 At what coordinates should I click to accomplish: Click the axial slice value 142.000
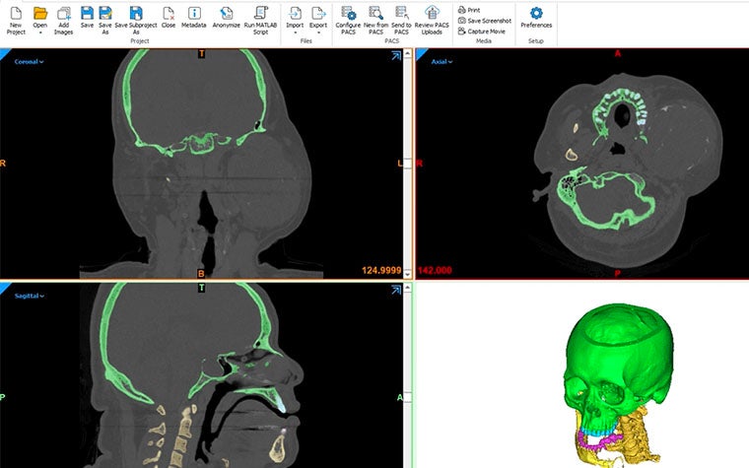click(435, 270)
